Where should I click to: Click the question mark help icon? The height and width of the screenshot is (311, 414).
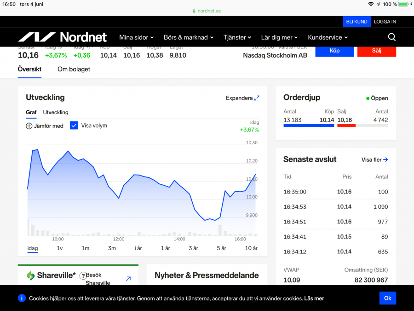[x=83, y=276]
